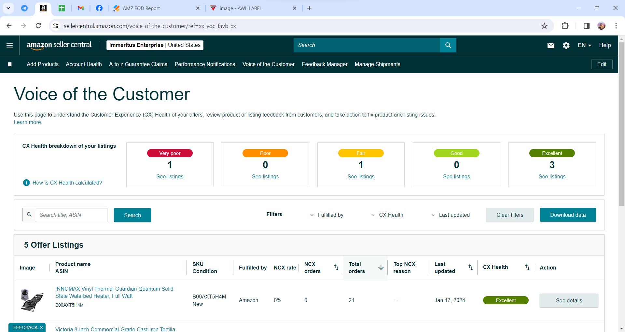Open the green spreadsheet pinned tab
Viewport: 625px width, 332px height.
pos(62,8)
